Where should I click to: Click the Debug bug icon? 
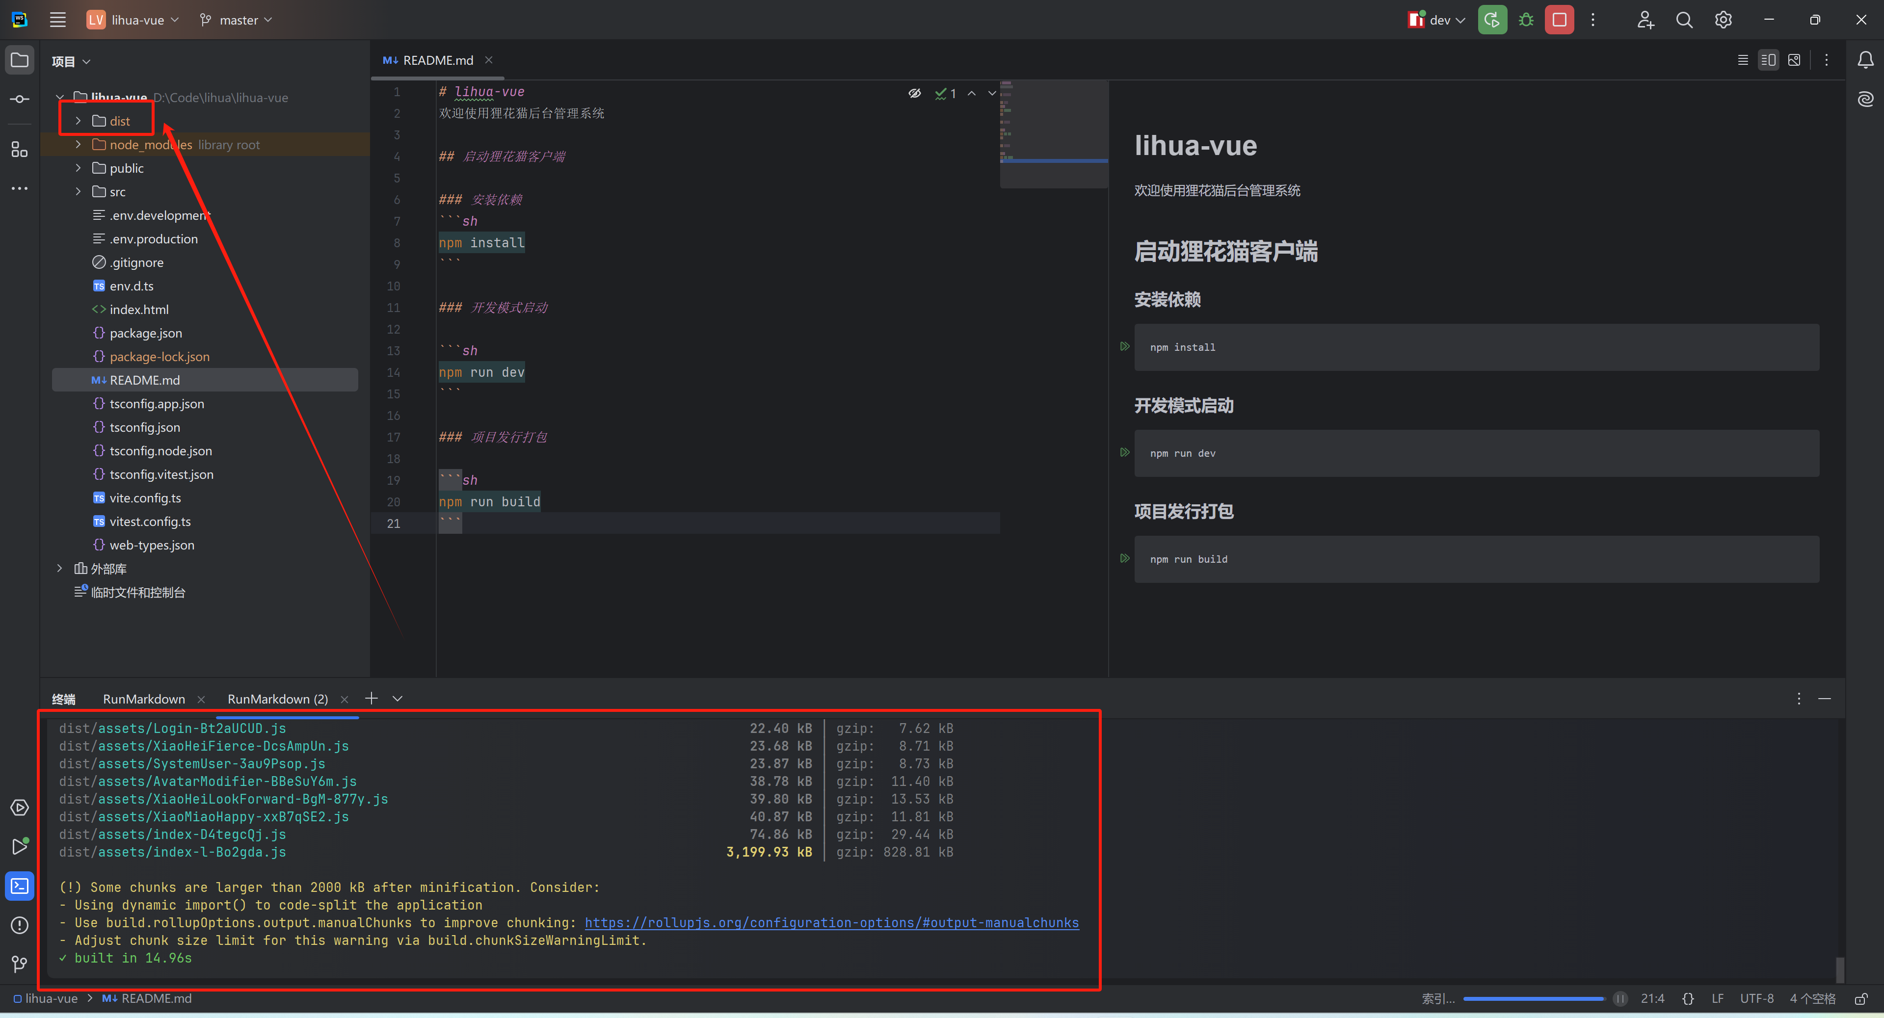point(1526,20)
